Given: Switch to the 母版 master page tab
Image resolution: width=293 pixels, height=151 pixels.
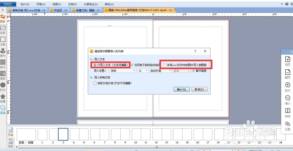Looking at the screenshot, I should (11, 143).
